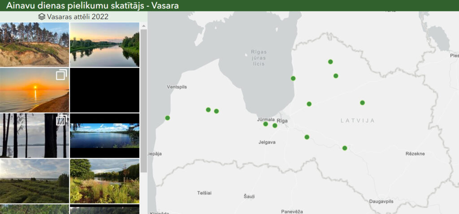This screenshot has width=459, height=214.
Task: Open the sandy dune with pines thumbnail
Action: [x=35, y=44]
